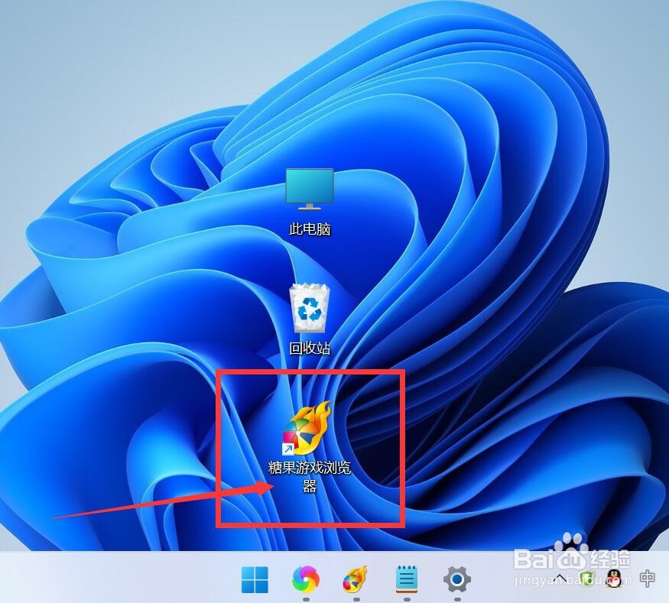Open the flaming candy browser taskbar icon
This screenshot has height=603, width=669.
tap(356, 579)
